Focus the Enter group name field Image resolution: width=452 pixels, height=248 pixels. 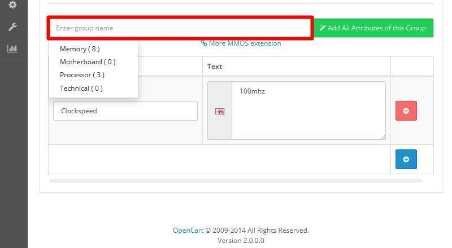pos(180,28)
